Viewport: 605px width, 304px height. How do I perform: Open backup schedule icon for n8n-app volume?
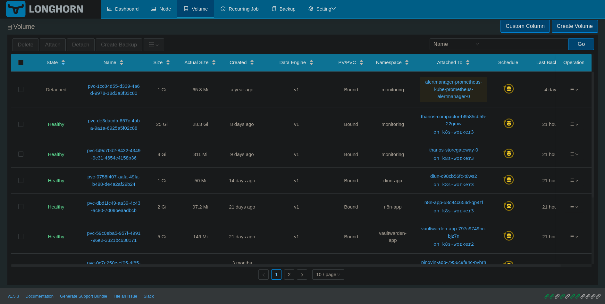[x=508, y=206]
